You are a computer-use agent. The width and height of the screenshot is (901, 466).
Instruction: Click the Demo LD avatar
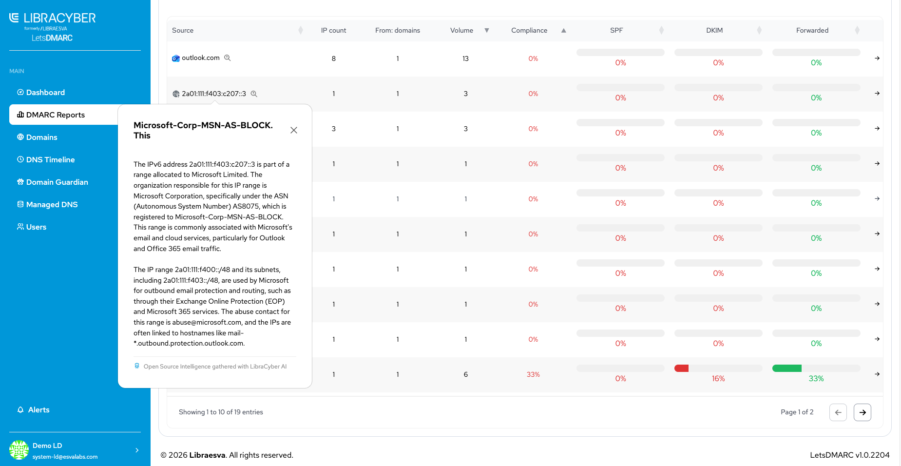[19, 450]
